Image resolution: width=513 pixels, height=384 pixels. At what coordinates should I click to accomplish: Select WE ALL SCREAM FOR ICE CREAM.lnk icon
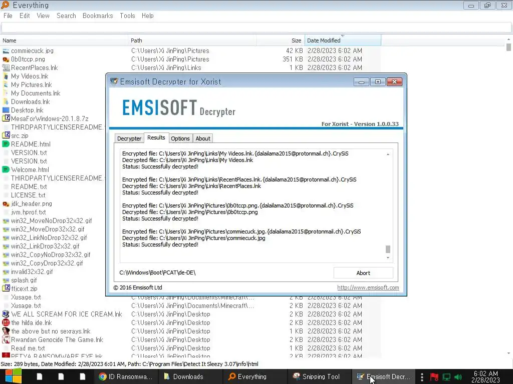click(x=6, y=314)
